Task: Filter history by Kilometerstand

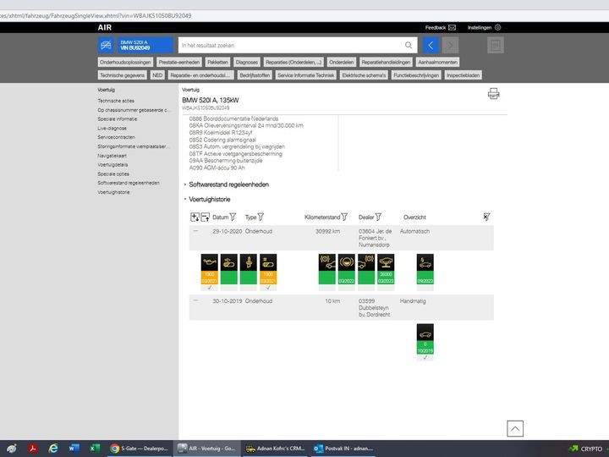Action: (x=344, y=217)
